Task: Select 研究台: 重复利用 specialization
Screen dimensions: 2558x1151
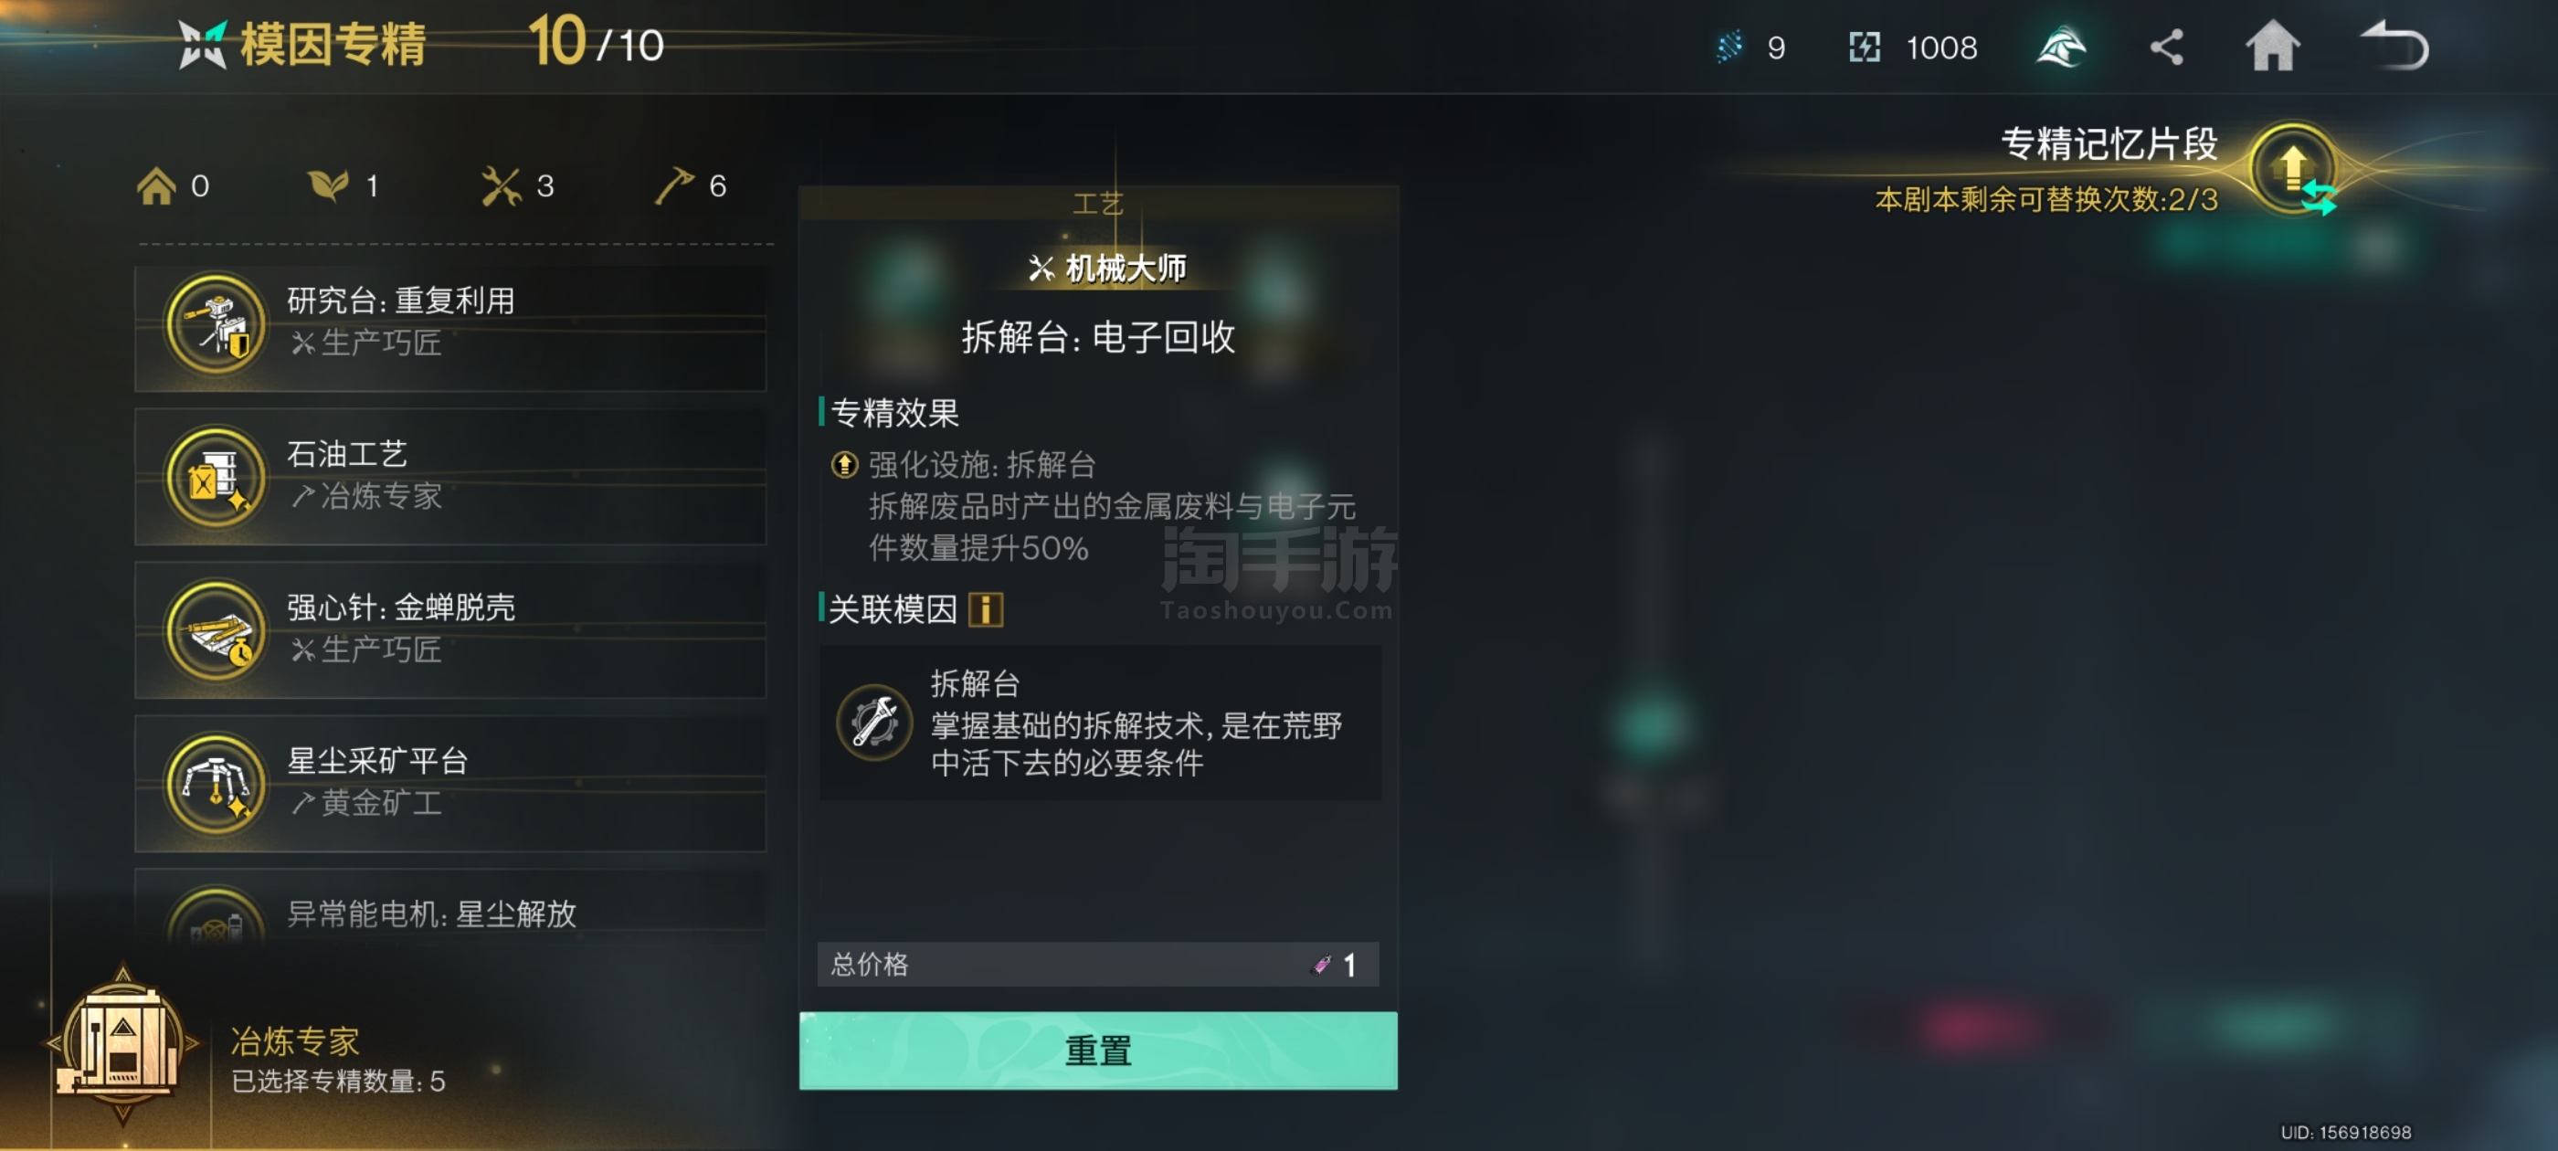Action: [x=450, y=324]
